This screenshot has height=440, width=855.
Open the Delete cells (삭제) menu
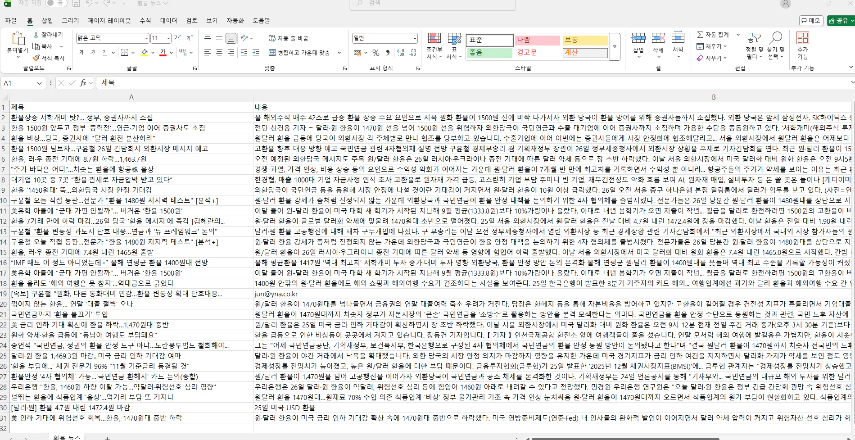coord(658,45)
